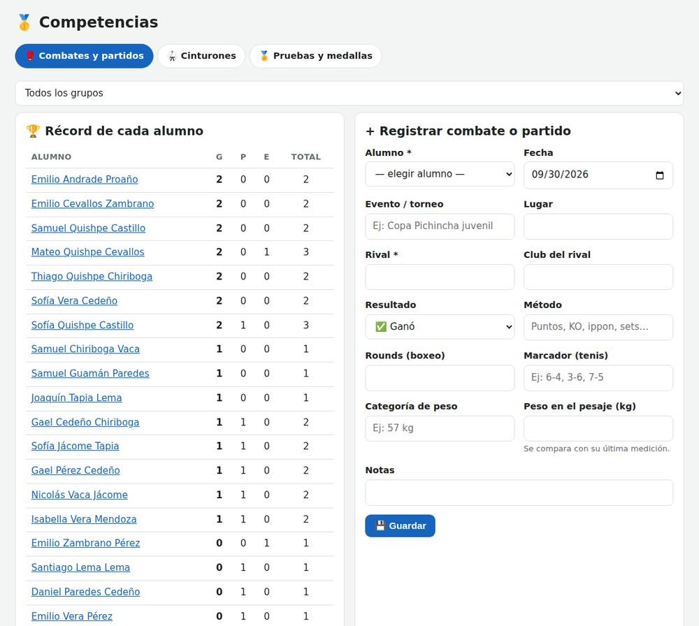Focus the Evento / torneo input
The width and height of the screenshot is (699, 626).
coord(440,226)
